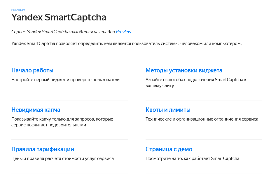Click the Yandex SmartCaptcha page title
Image resolution: width=264 pixels, height=176 pixels.
pyautogui.click(x=59, y=17)
